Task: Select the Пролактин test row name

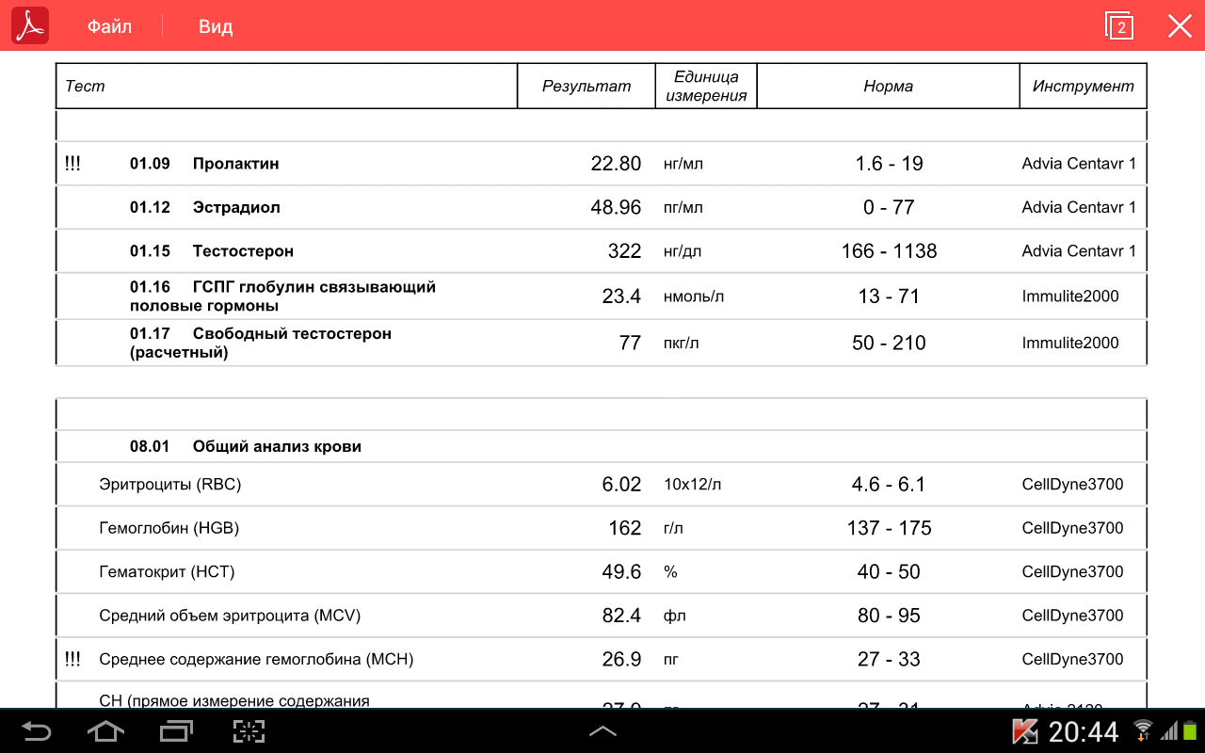Action: [x=235, y=164]
